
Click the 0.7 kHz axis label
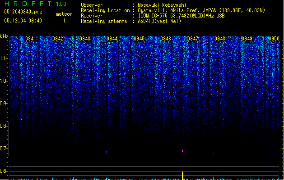click(4, 148)
